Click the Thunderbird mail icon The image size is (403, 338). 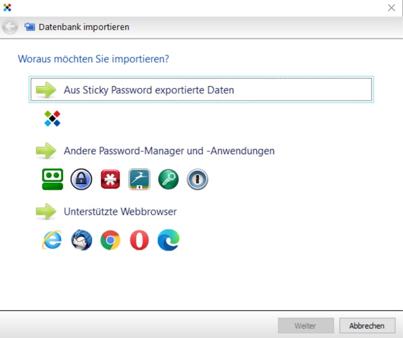pyautogui.click(x=82, y=240)
